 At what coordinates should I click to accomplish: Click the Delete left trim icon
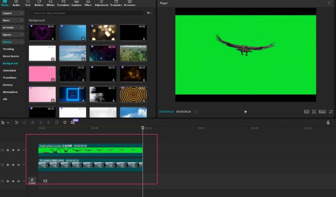click(41, 122)
